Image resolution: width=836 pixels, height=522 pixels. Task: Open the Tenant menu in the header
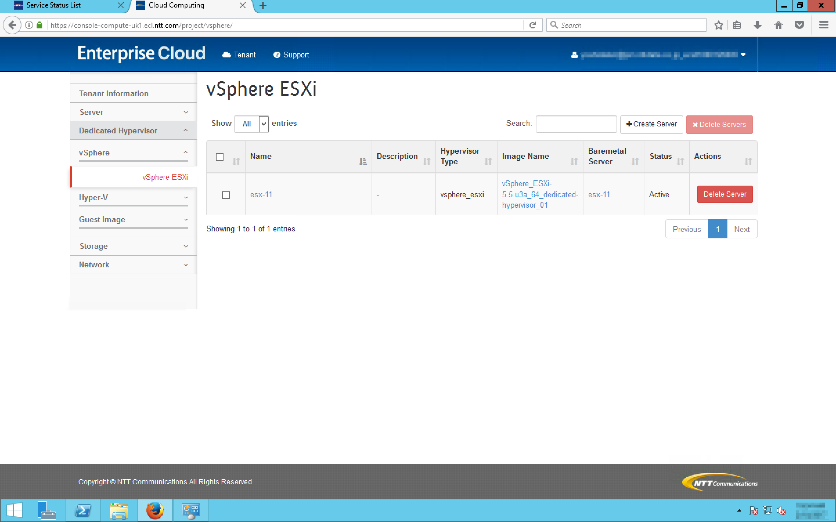239,55
